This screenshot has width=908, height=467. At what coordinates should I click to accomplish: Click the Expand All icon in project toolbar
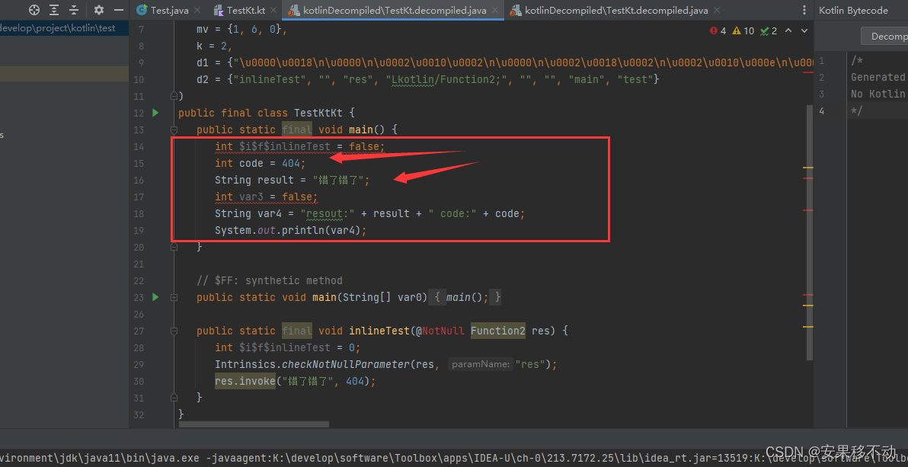click(54, 9)
